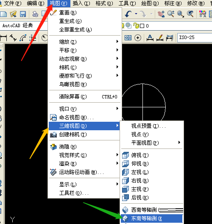Click the zoom previous icon

coord(190,14)
